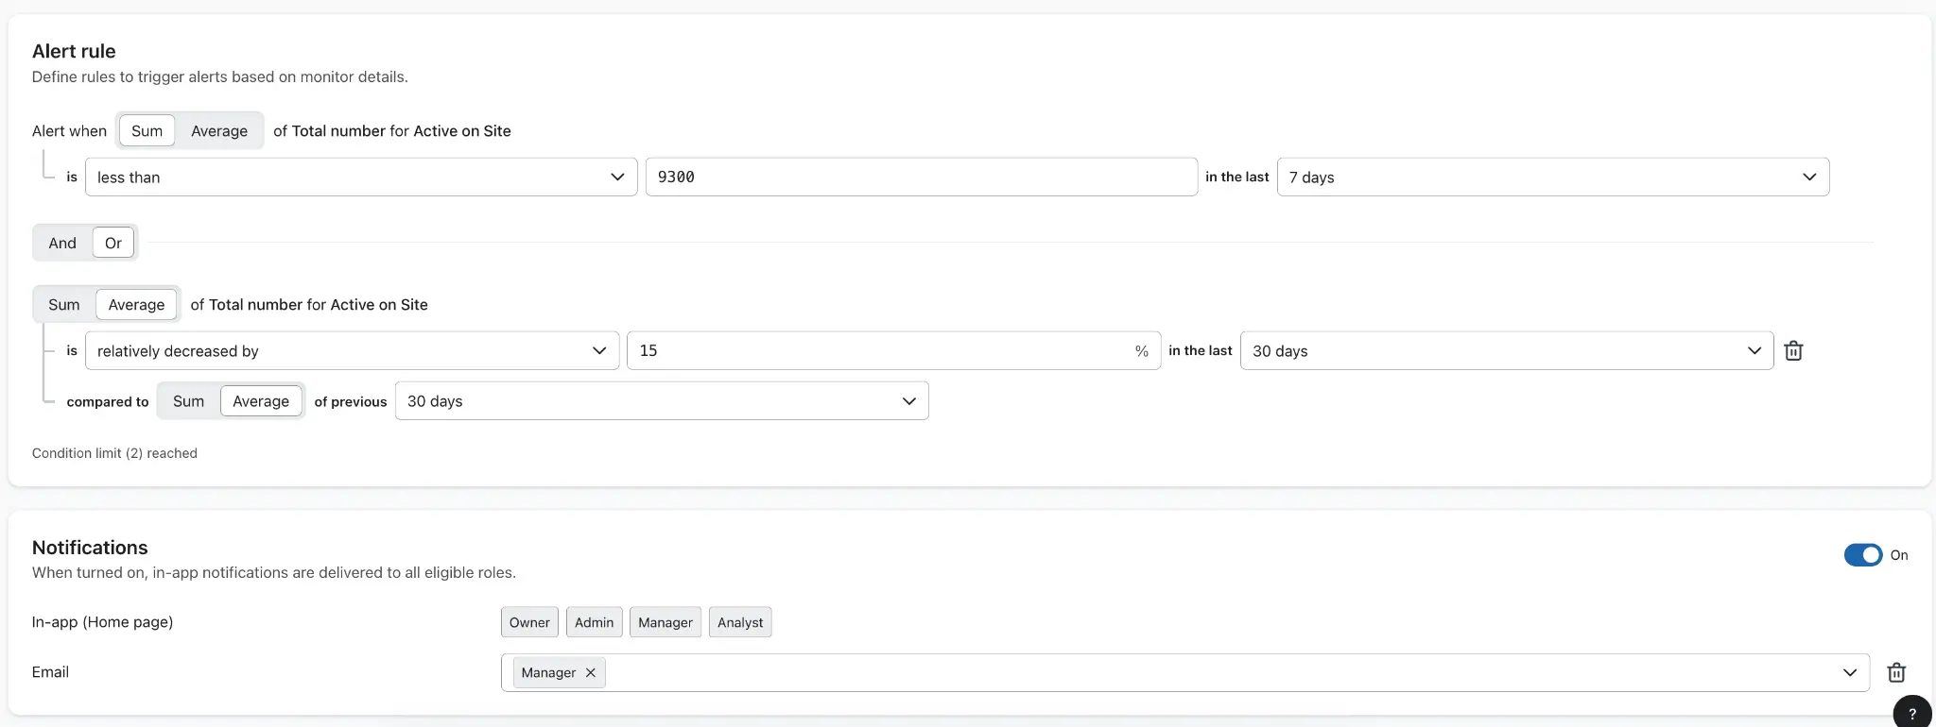Click the Analyst role tag for In-app
This screenshot has width=1936, height=727.
(740, 622)
